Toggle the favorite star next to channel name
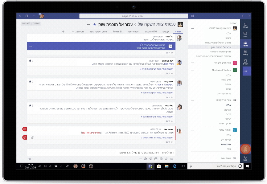This screenshot has width=267, height=184. [95, 24]
